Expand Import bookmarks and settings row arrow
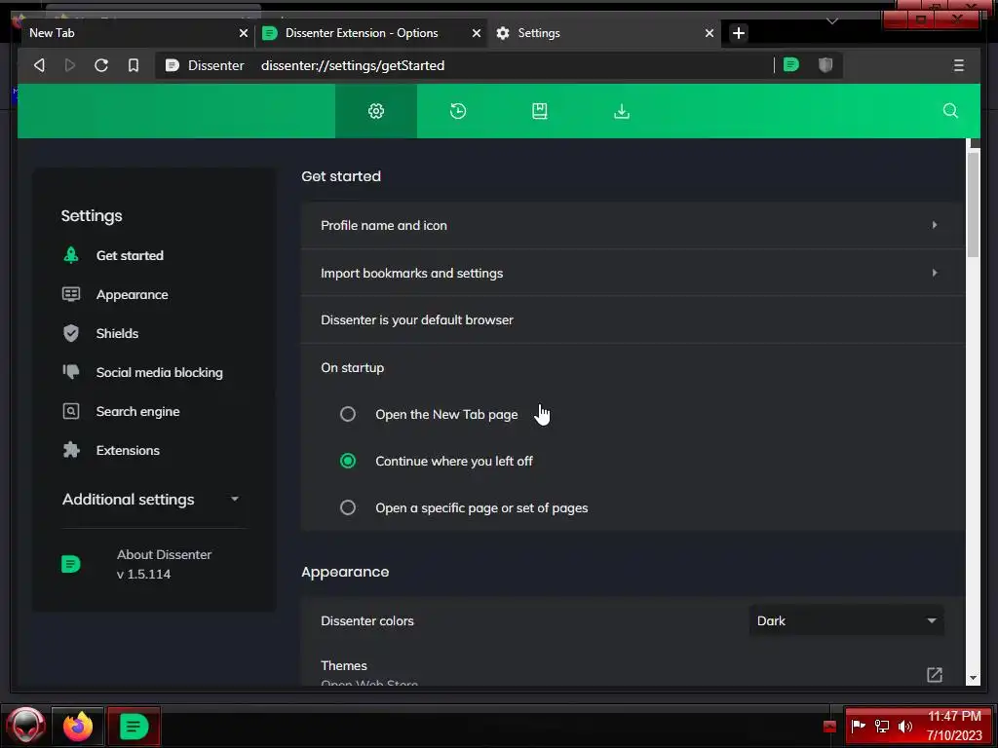The width and height of the screenshot is (998, 748). [935, 273]
